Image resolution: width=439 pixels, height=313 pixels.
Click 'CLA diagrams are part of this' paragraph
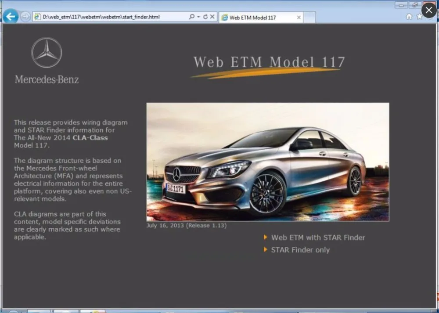67,225
